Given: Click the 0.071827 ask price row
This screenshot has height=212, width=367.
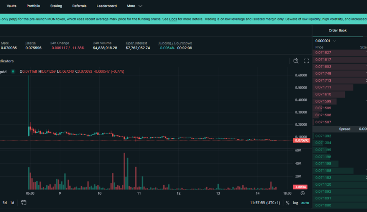Looking at the screenshot, I should (x=323, y=53).
